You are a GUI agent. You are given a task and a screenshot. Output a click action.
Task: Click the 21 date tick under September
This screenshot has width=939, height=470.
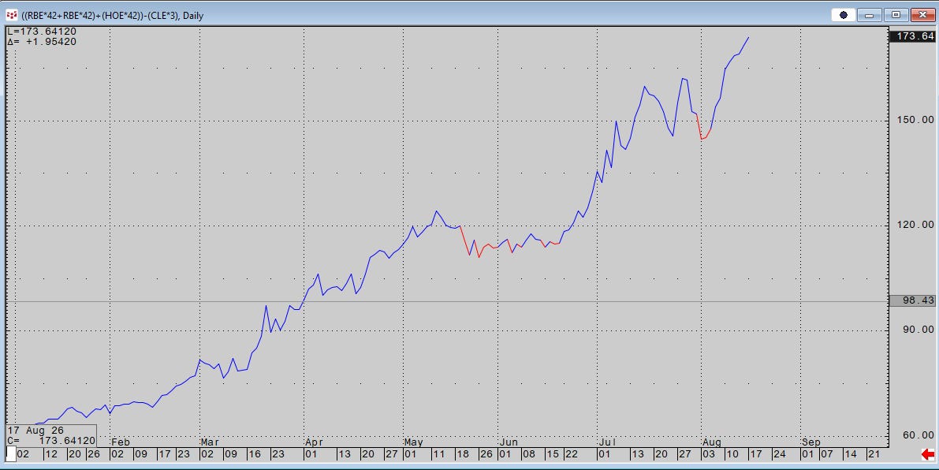coord(874,454)
